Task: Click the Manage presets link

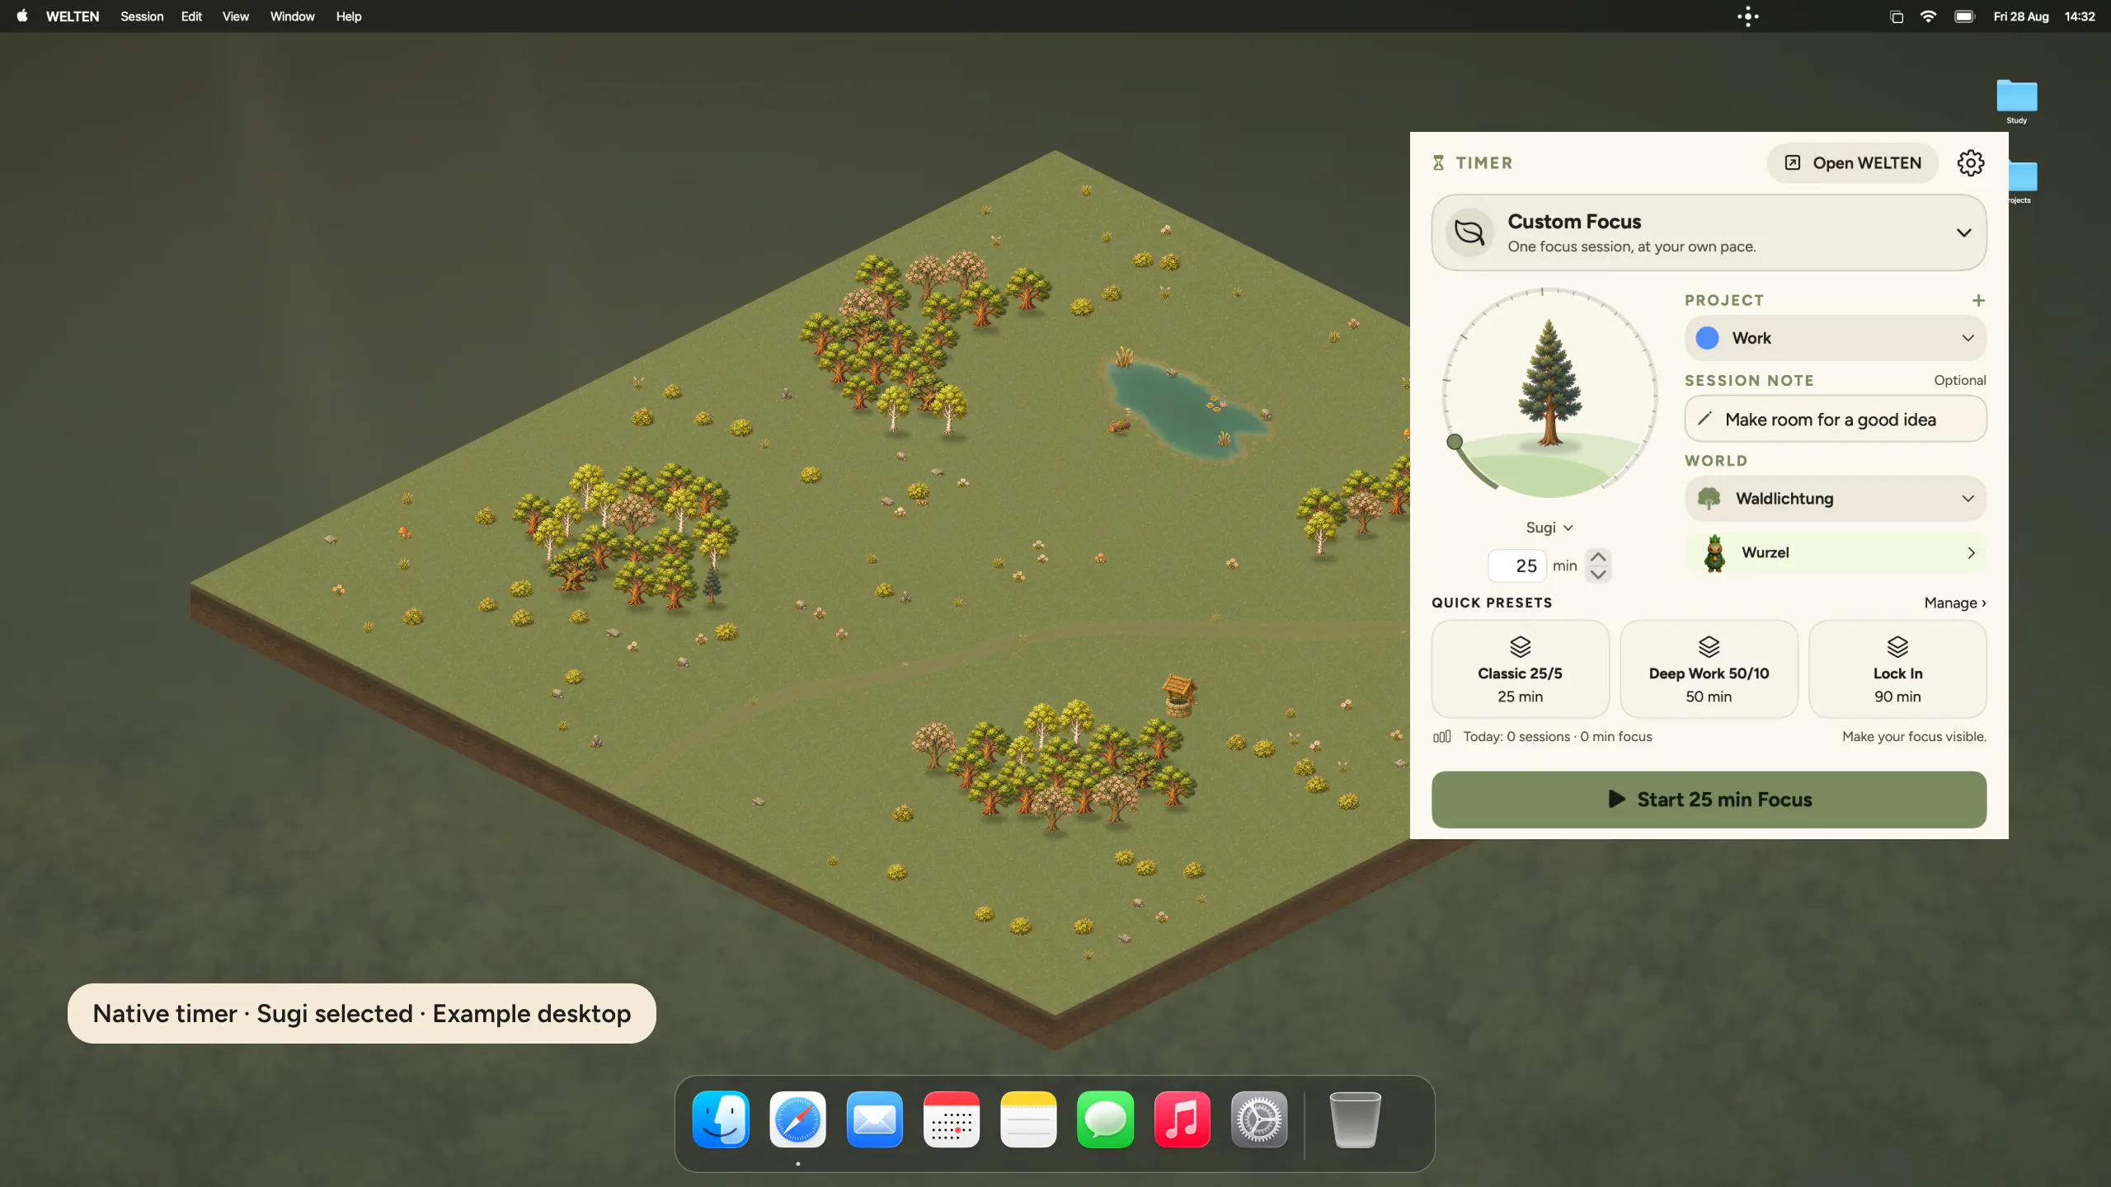Action: pyautogui.click(x=1954, y=603)
